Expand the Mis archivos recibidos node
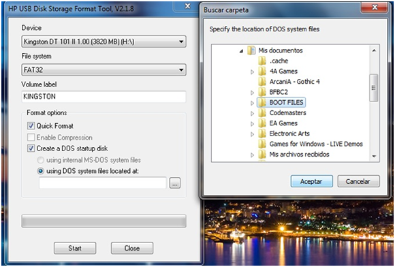The height and width of the screenshot is (267, 395). (252, 155)
